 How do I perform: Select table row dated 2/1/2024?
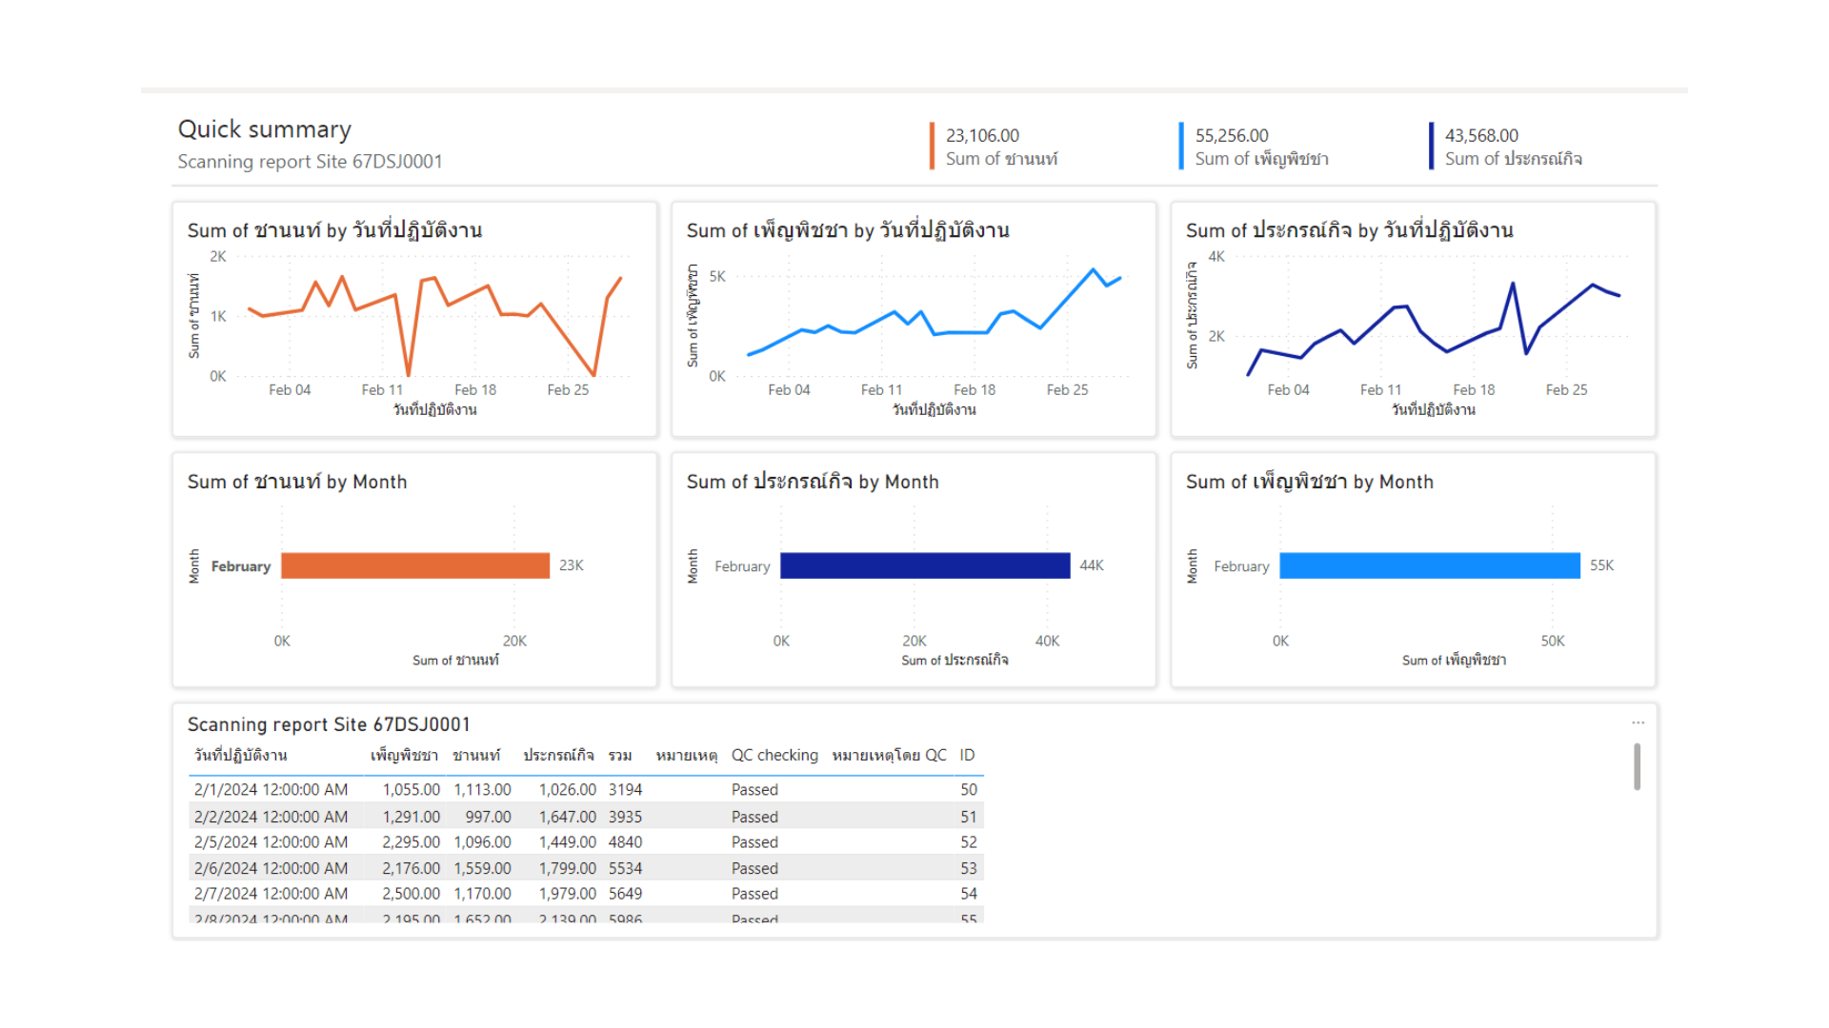click(271, 789)
